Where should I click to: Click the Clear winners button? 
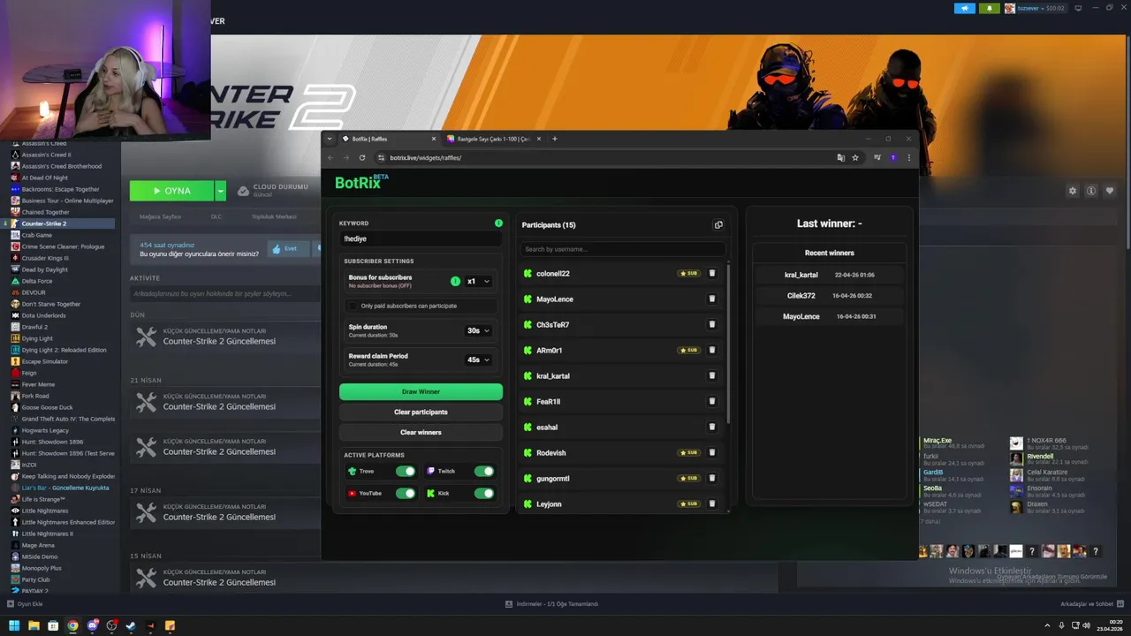coord(421,432)
